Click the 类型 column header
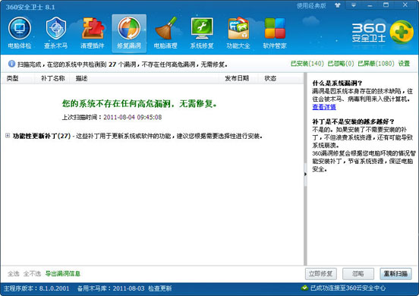Image resolution: width=419 pixels, height=296 pixels. coord(12,78)
